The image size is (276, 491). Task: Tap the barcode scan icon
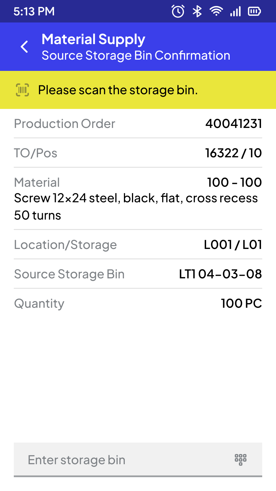tap(22, 90)
